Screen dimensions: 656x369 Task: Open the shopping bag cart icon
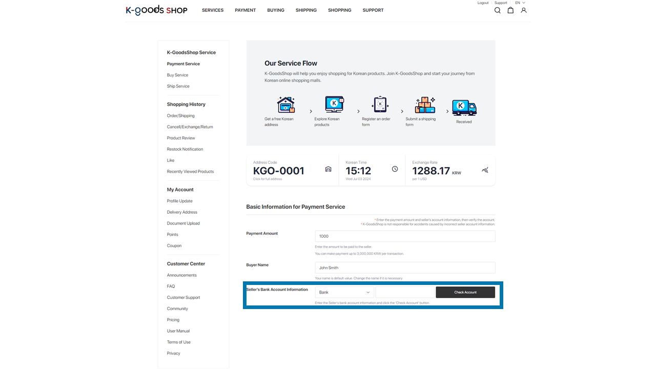pos(510,10)
